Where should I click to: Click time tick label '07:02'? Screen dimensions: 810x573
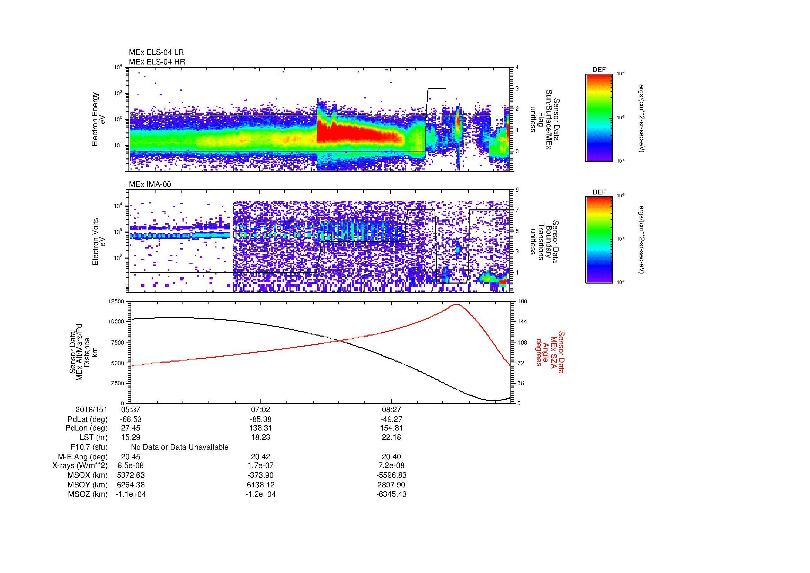point(261,409)
